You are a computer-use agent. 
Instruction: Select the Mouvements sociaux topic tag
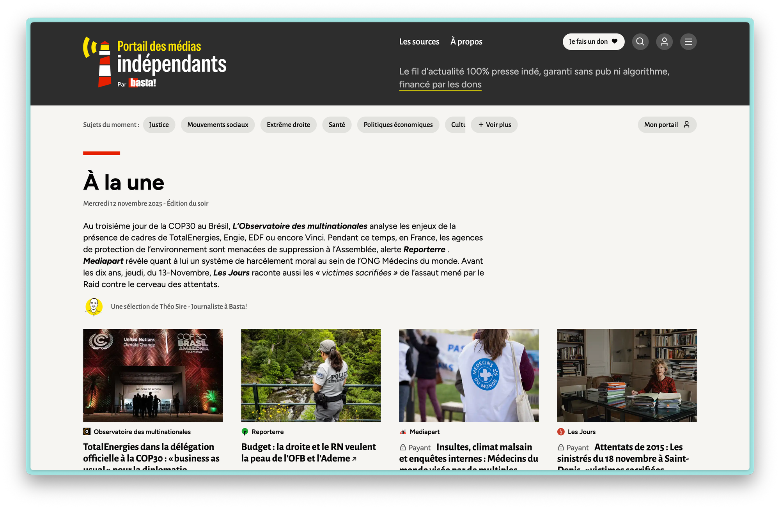(x=218, y=125)
